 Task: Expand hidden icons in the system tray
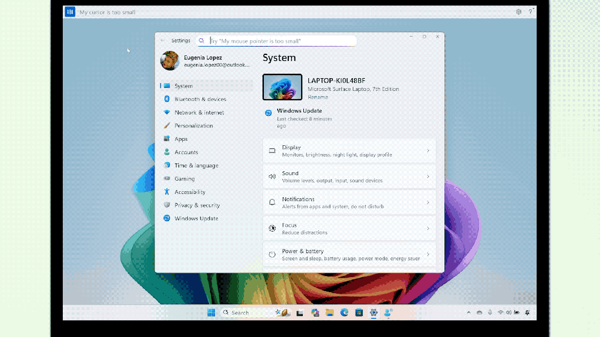(x=469, y=313)
